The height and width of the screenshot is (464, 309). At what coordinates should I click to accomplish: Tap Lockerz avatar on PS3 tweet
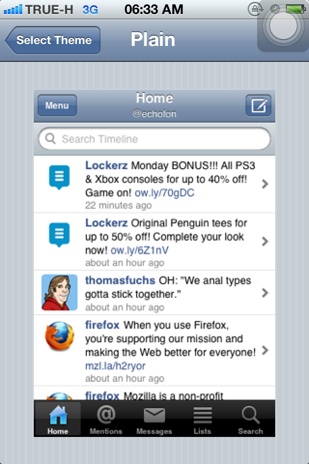coord(59,177)
